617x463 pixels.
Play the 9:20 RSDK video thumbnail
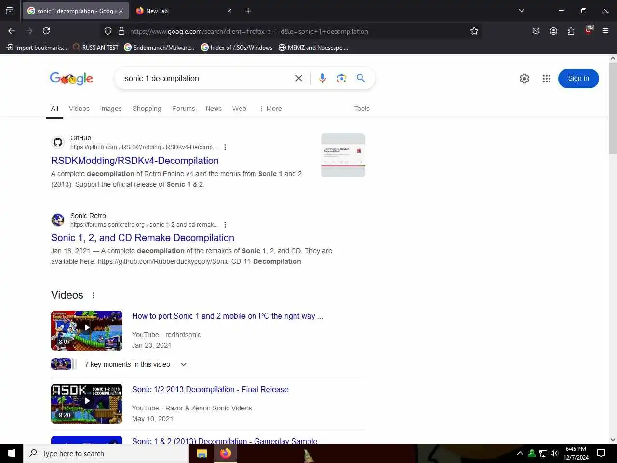(x=87, y=404)
